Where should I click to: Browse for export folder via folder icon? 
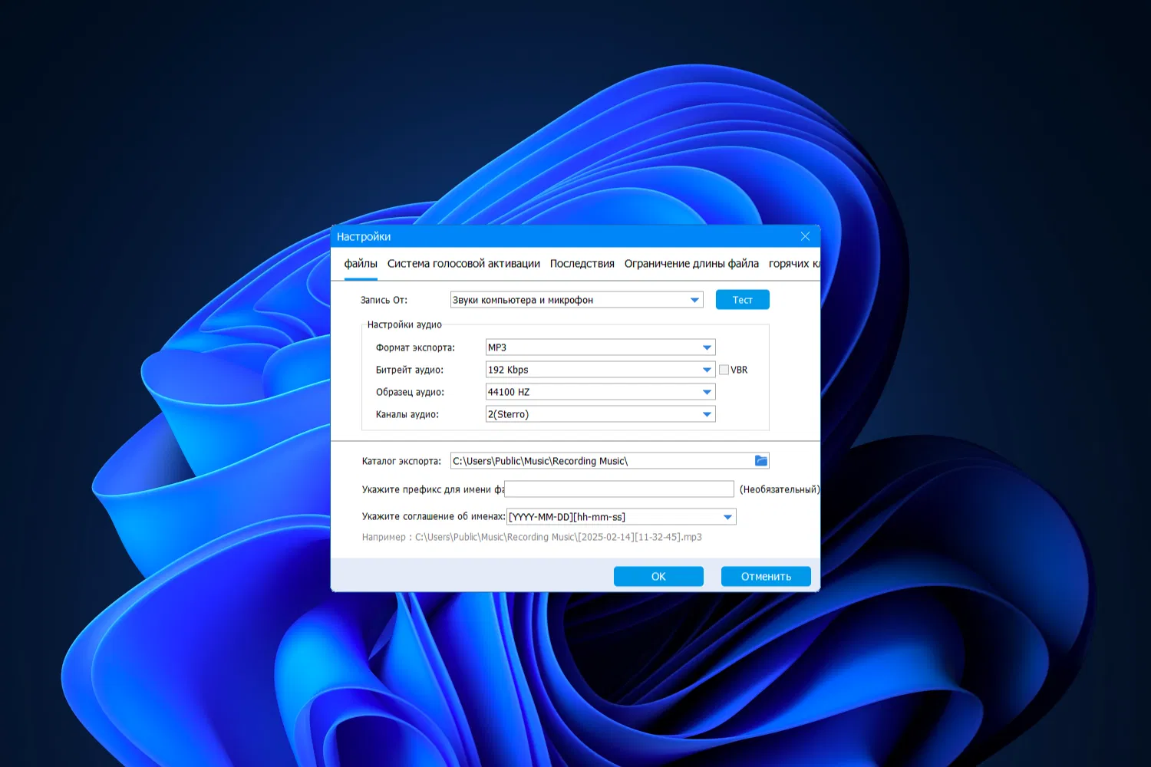tap(761, 460)
